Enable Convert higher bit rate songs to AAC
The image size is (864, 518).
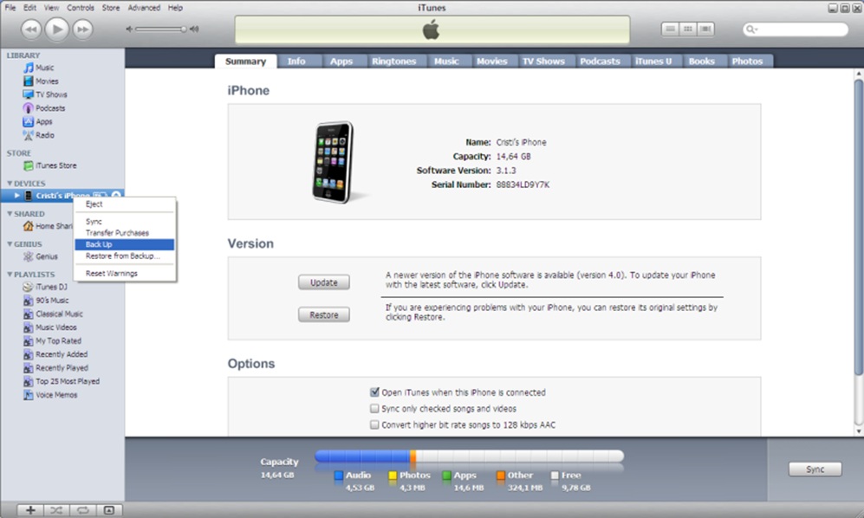pyautogui.click(x=374, y=424)
